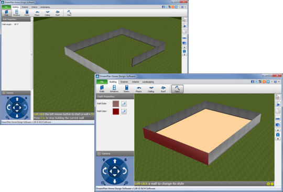283x192 pixels.
Task: Switch to Exterior tab in front window
Action: pos(124,82)
